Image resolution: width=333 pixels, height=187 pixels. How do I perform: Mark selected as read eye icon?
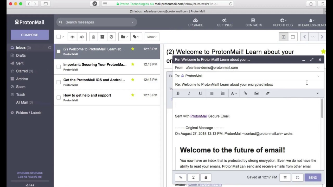[73, 37]
